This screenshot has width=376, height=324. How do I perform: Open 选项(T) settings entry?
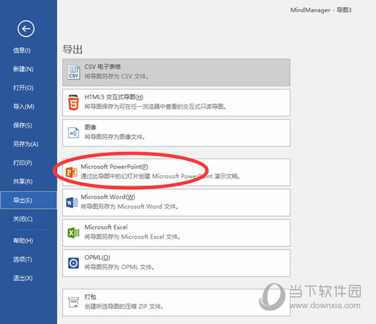pos(23,260)
